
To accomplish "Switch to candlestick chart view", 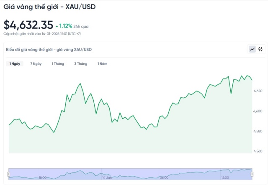I will click(260, 49).
